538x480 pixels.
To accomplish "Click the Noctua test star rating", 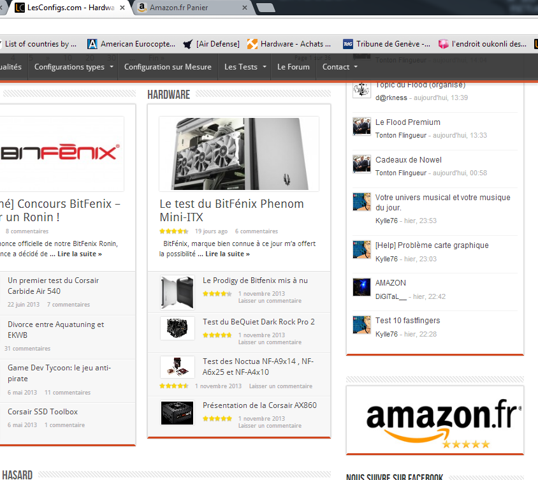I will click(174, 386).
